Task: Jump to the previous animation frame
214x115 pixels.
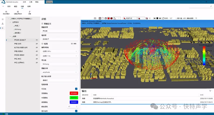Action: click(154, 18)
